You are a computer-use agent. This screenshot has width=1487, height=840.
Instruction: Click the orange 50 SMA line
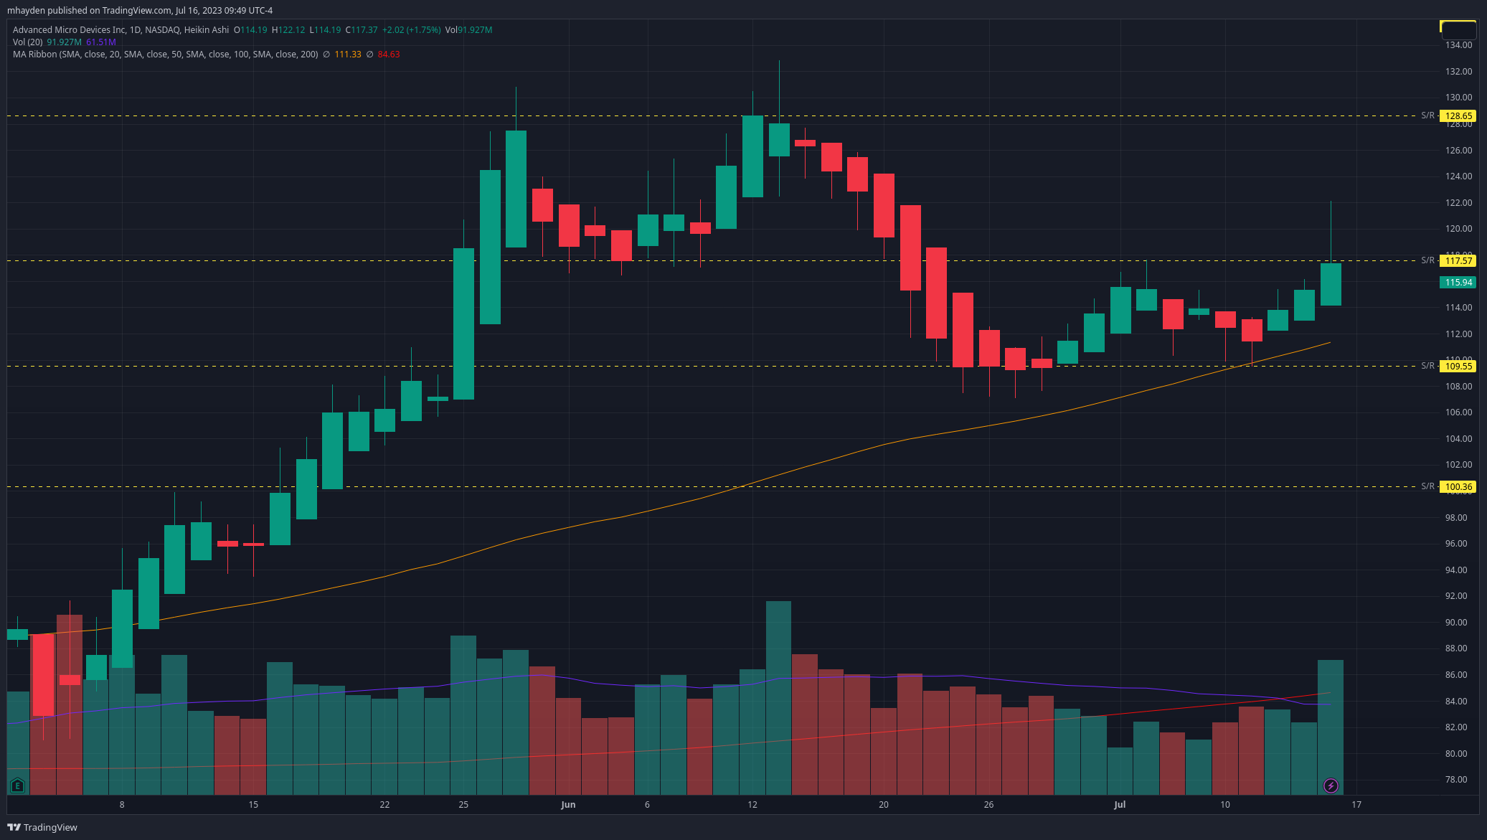[753, 483]
